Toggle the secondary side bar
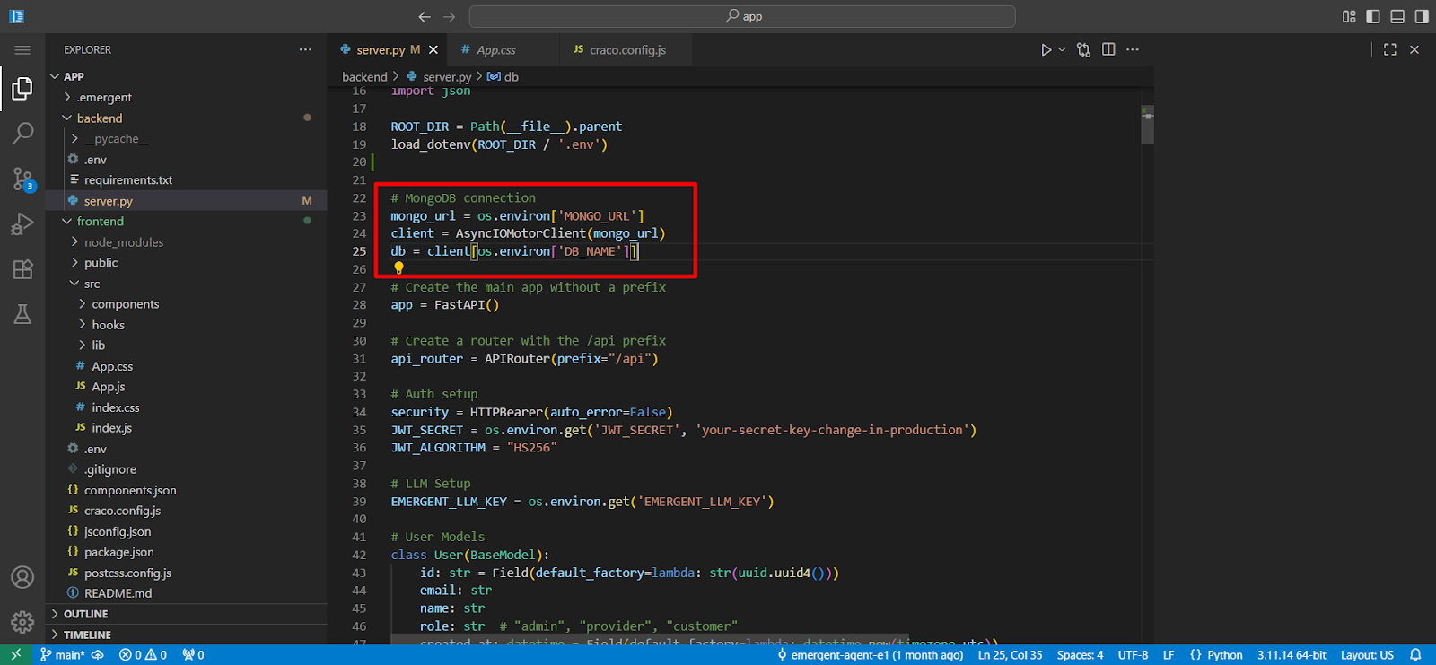Viewport: 1436px width, 665px height. [1422, 16]
